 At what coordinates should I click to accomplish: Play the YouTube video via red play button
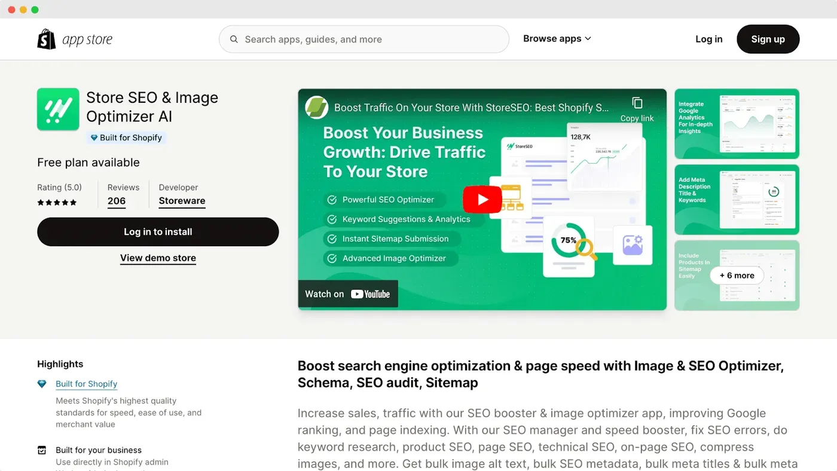482,200
